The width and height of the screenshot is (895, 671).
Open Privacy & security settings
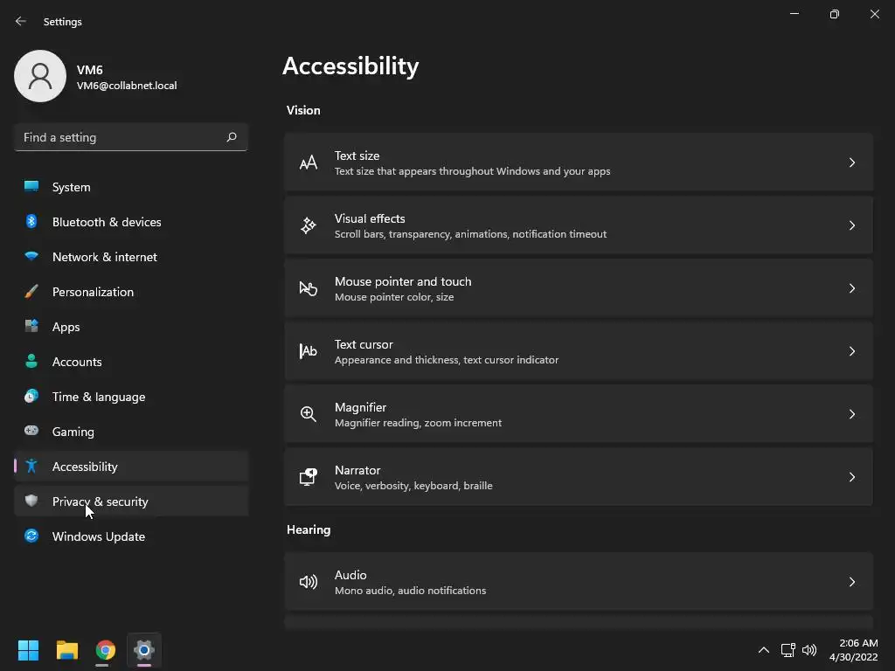tap(101, 502)
